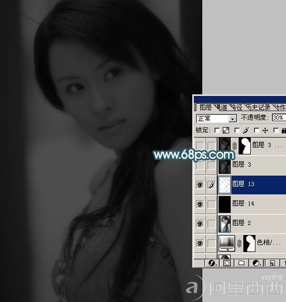Enable the lock image pixels (brush) checkbox
286x302 pixels.
click(x=238, y=131)
